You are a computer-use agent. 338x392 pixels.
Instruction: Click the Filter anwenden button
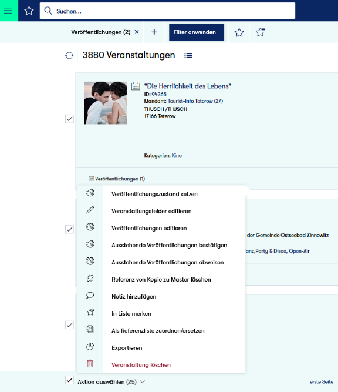pyautogui.click(x=197, y=32)
